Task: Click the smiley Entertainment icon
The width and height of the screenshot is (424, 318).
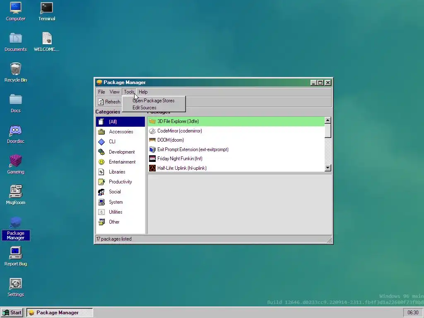Action: [x=101, y=162]
